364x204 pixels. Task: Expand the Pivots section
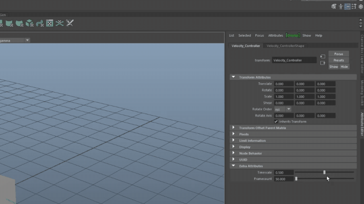[233, 134]
